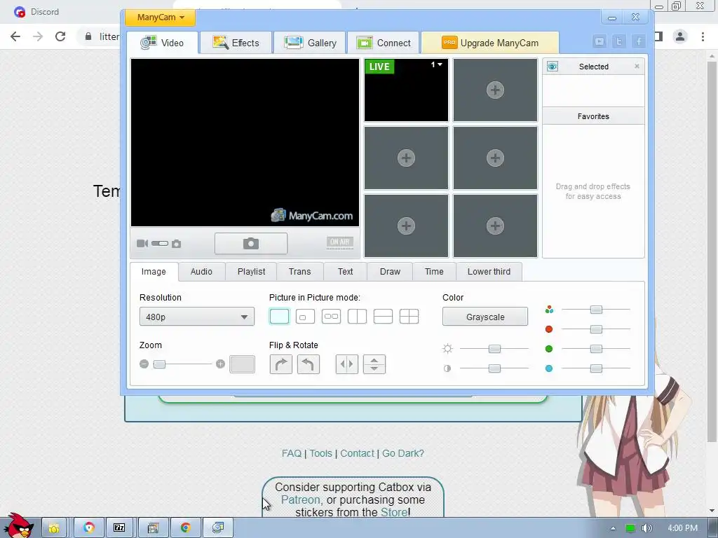Open the Lower third tab
This screenshot has width=718, height=538.
(489, 272)
